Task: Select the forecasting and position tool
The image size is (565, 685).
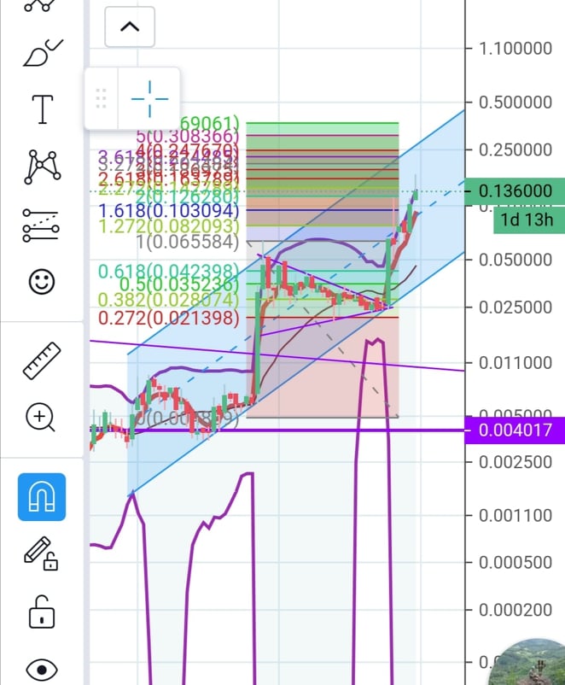Action: pos(42,225)
